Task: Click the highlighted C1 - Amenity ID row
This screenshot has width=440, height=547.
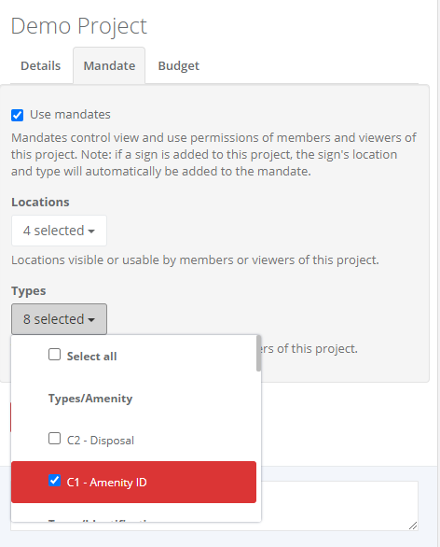Action: click(x=134, y=482)
